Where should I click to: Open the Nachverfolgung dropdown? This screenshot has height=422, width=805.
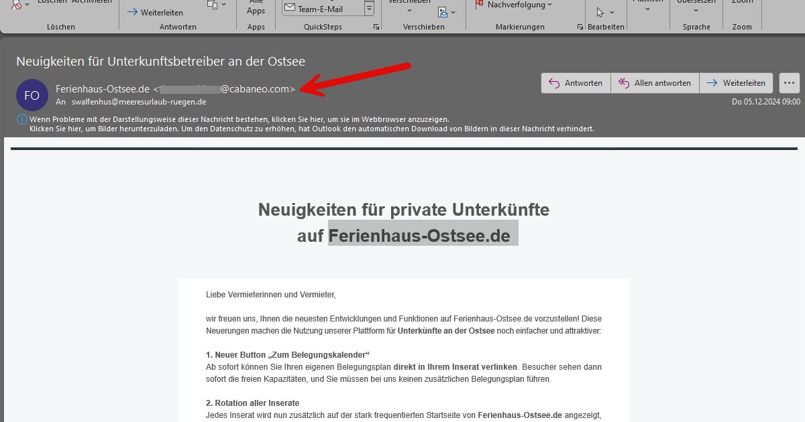549,5
